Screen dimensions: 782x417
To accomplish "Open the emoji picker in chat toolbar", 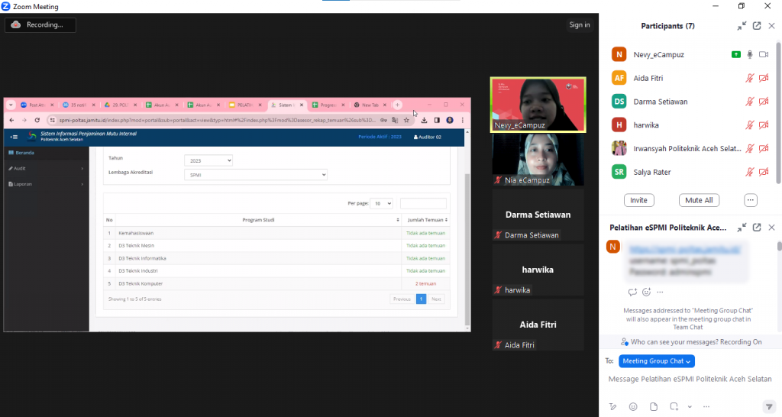I will (x=633, y=406).
